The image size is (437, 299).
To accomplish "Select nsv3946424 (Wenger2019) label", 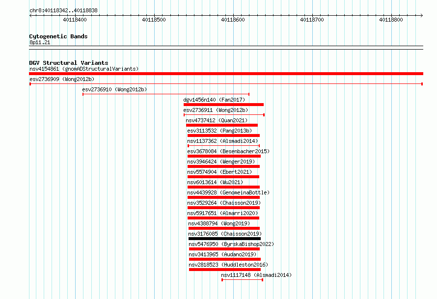I will pyautogui.click(x=221, y=162).
